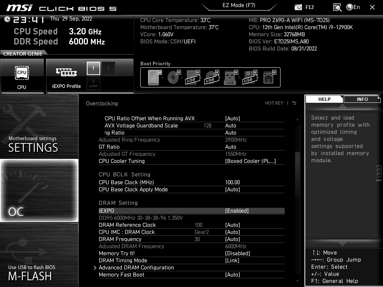Select the optical disc boot device icon
Viewport: 383px width, 287px height.
pyautogui.click(x=174, y=77)
